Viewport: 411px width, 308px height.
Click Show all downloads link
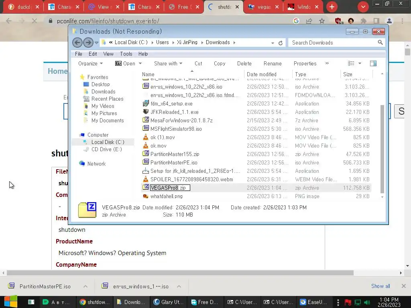[x=380, y=286]
